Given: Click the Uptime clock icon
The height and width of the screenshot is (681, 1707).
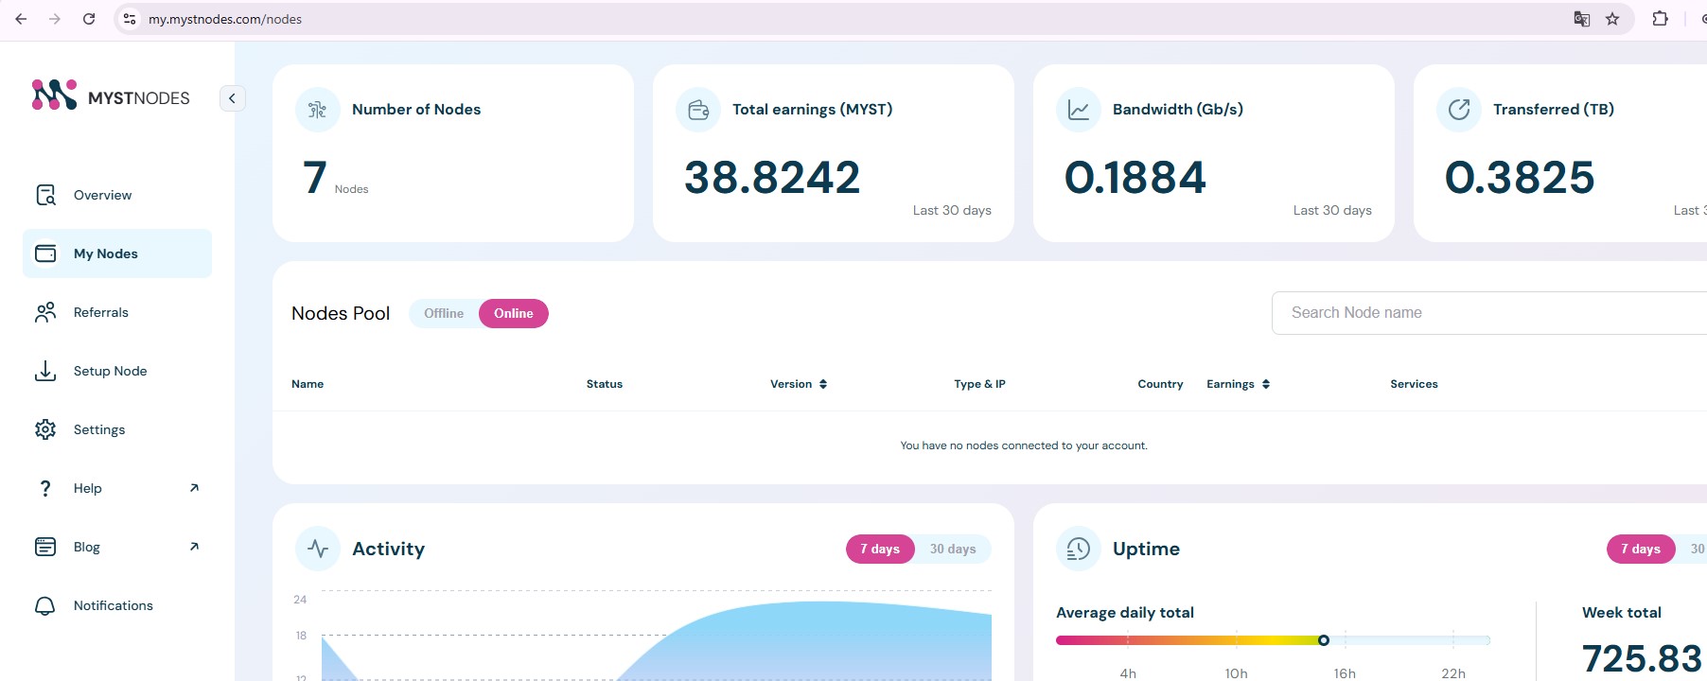Looking at the screenshot, I should 1079,549.
